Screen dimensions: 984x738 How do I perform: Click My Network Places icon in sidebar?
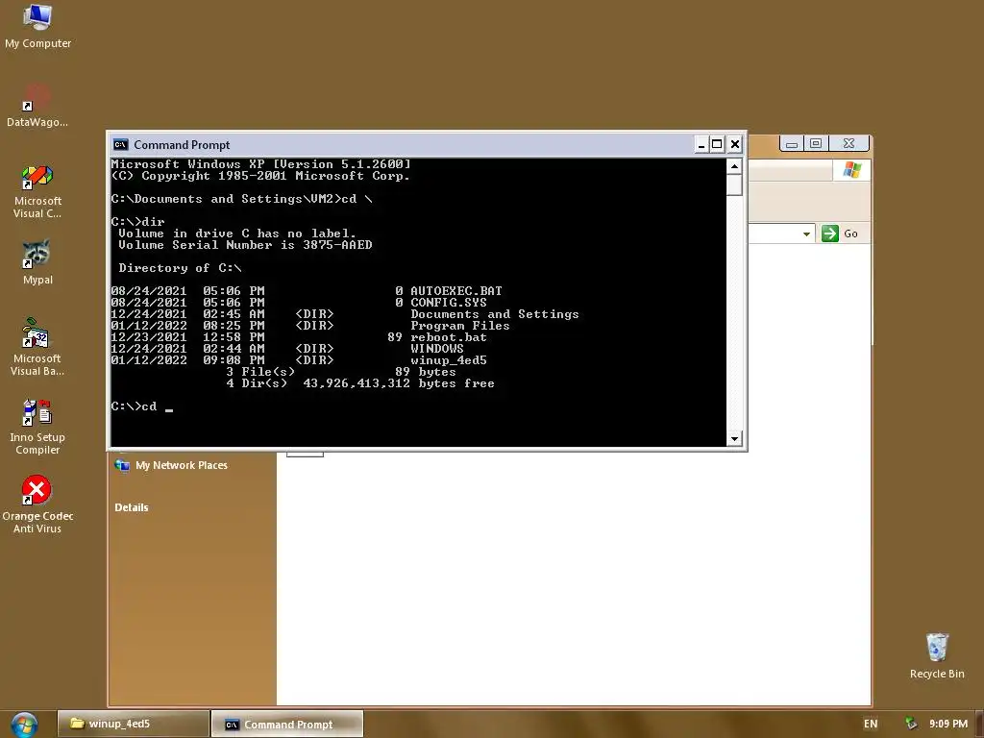pos(122,465)
